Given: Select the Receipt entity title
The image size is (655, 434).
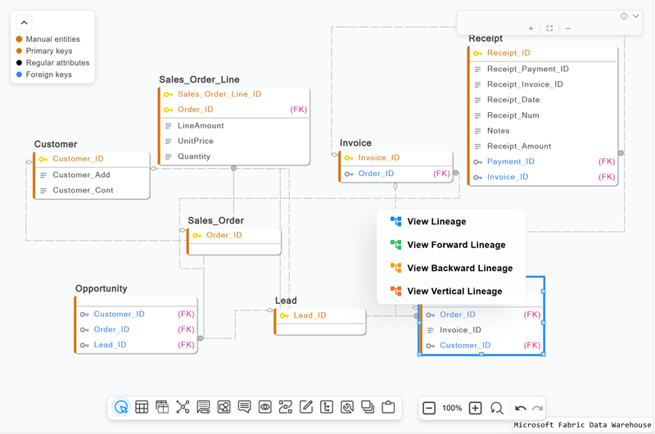Looking at the screenshot, I should (486, 38).
